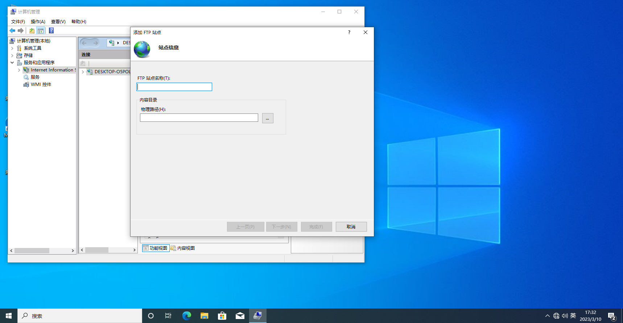Focus the 物理路径 input field
This screenshot has height=323, width=623.
tap(199, 117)
